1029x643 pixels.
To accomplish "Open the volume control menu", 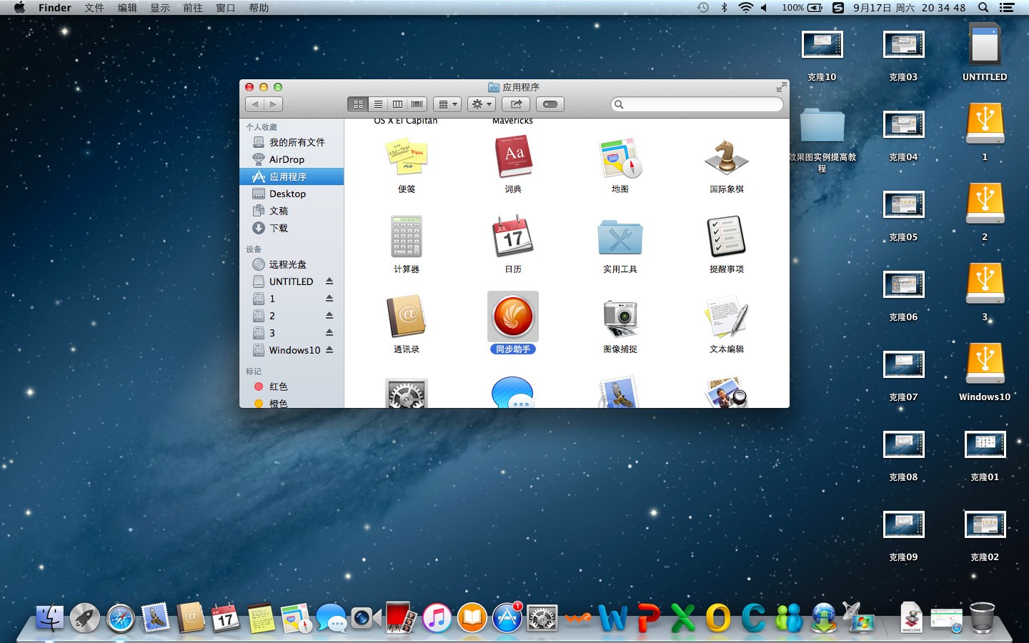I will (x=765, y=8).
